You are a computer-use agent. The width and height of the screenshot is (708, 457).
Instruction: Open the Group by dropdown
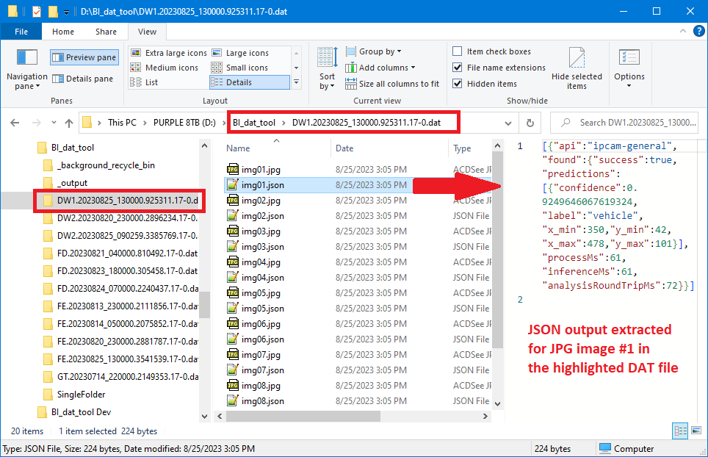(373, 51)
